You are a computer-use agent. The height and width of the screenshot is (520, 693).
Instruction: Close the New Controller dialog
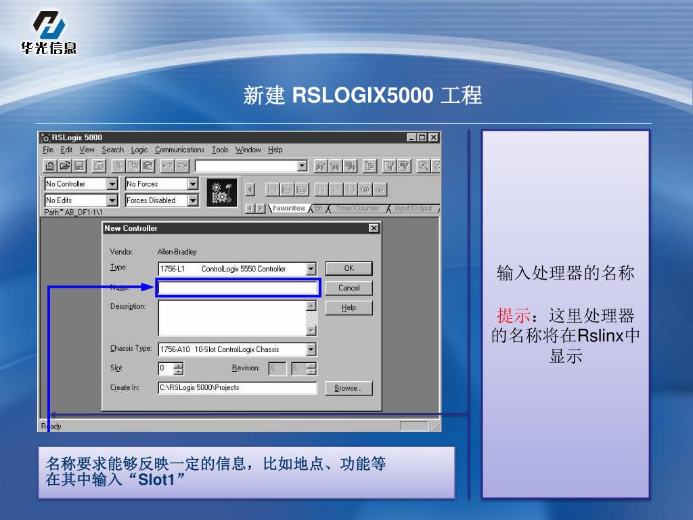coord(374,228)
